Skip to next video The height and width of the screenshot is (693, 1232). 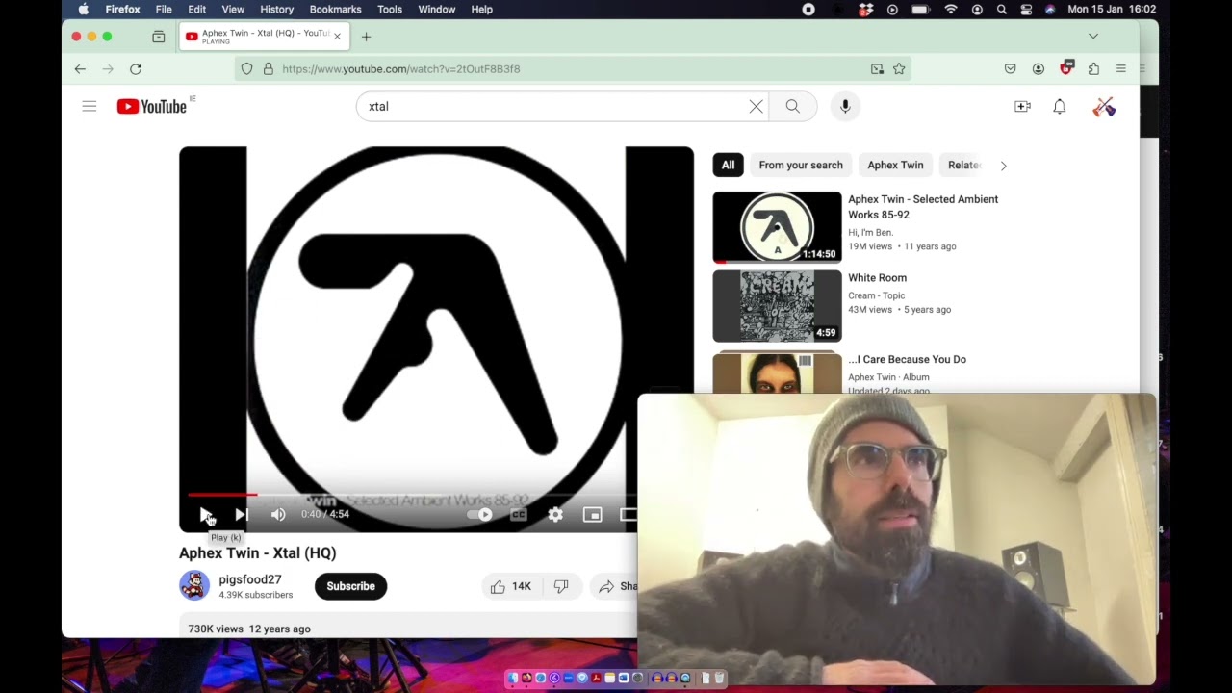click(242, 515)
